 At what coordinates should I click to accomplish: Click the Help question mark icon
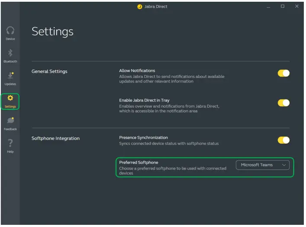click(x=10, y=143)
